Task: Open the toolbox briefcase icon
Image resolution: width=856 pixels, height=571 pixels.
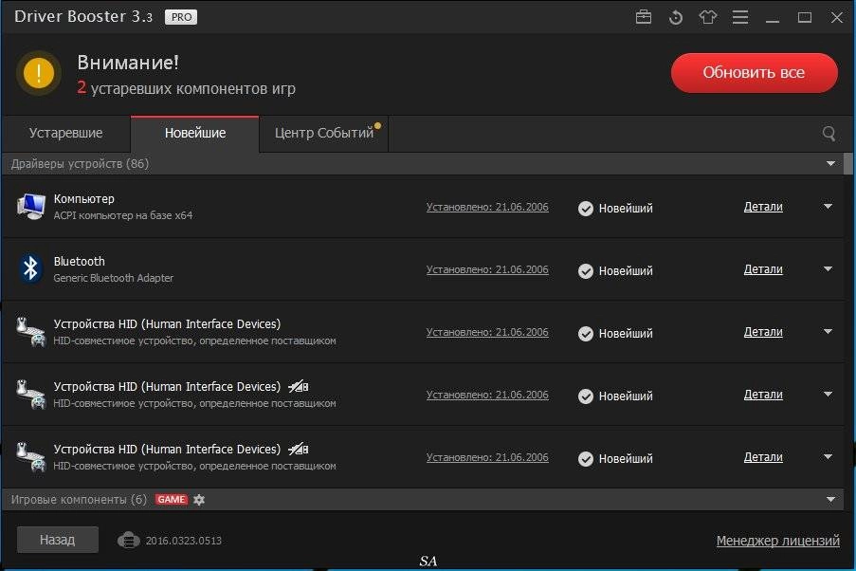Action: pos(644,17)
